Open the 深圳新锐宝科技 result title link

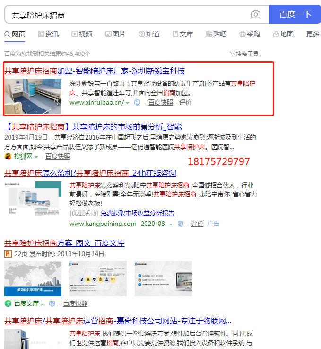click(95, 71)
